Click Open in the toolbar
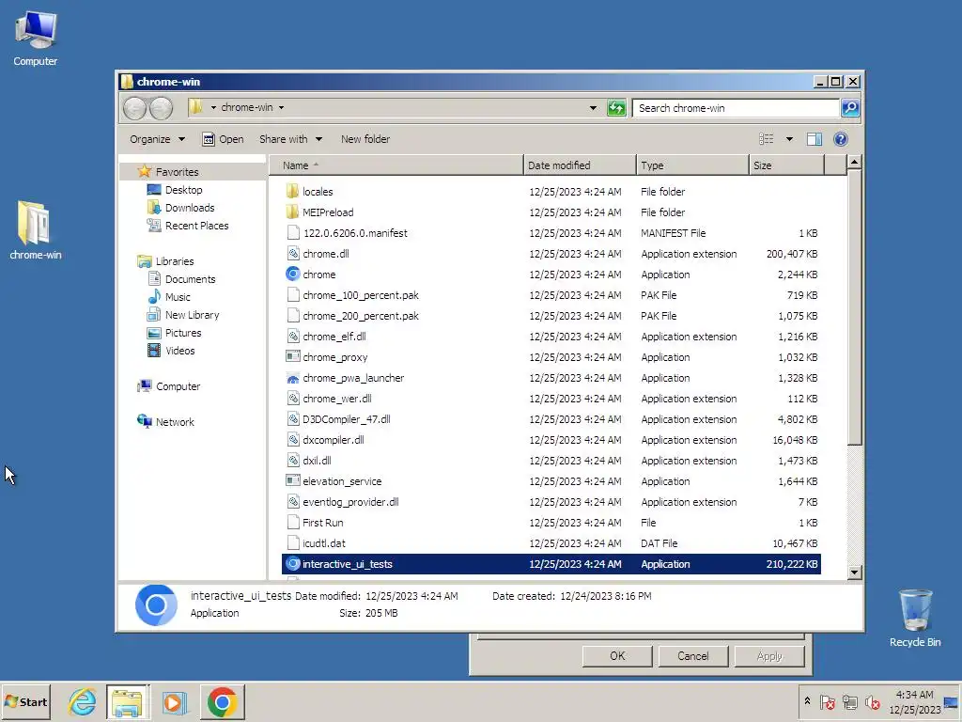The height and width of the screenshot is (722, 962). click(x=224, y=139)
